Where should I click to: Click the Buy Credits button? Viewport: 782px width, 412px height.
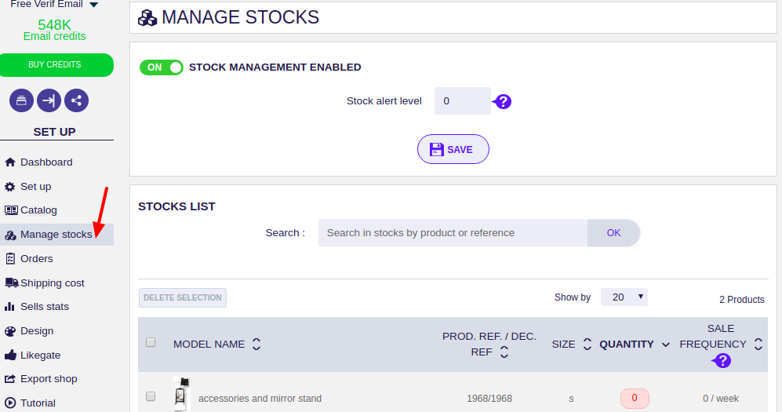pos(55,65)
